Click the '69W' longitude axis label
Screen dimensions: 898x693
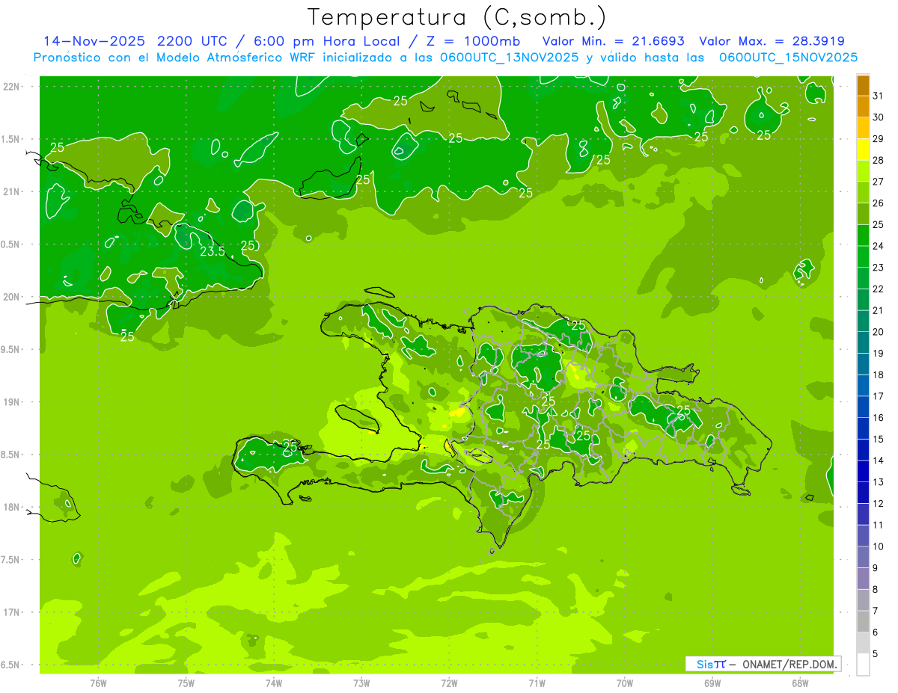pyautogui.click(x=712, y=683)
